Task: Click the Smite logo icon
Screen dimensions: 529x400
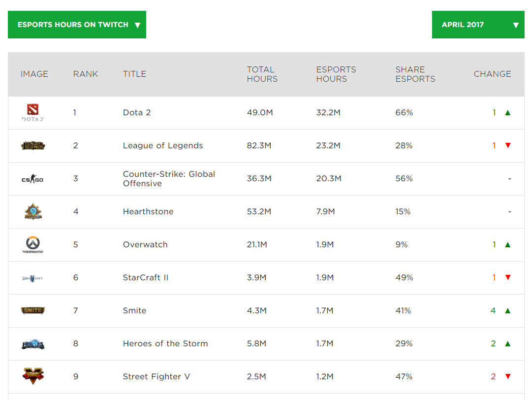Action: [x=33, y=311]
